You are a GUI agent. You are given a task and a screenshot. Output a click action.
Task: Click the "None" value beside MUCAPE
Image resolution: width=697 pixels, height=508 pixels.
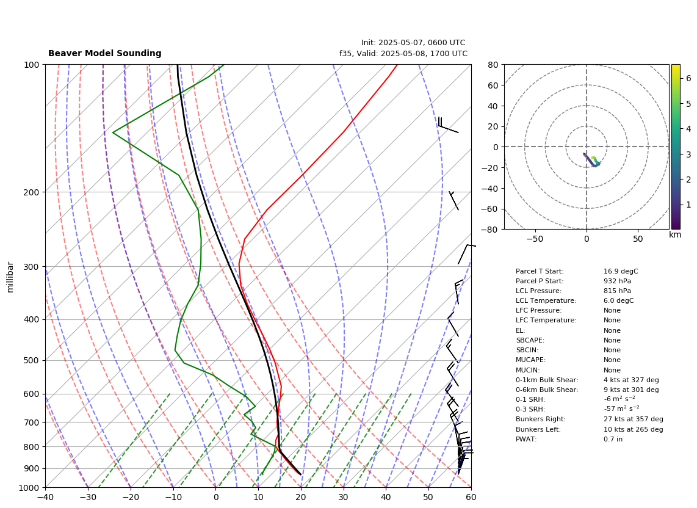[x=612, y=360]
